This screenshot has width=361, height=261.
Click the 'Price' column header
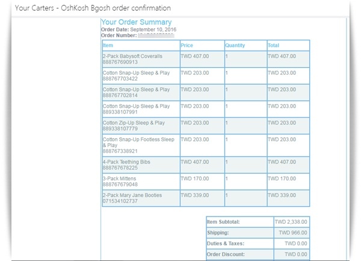click(187, 45)
